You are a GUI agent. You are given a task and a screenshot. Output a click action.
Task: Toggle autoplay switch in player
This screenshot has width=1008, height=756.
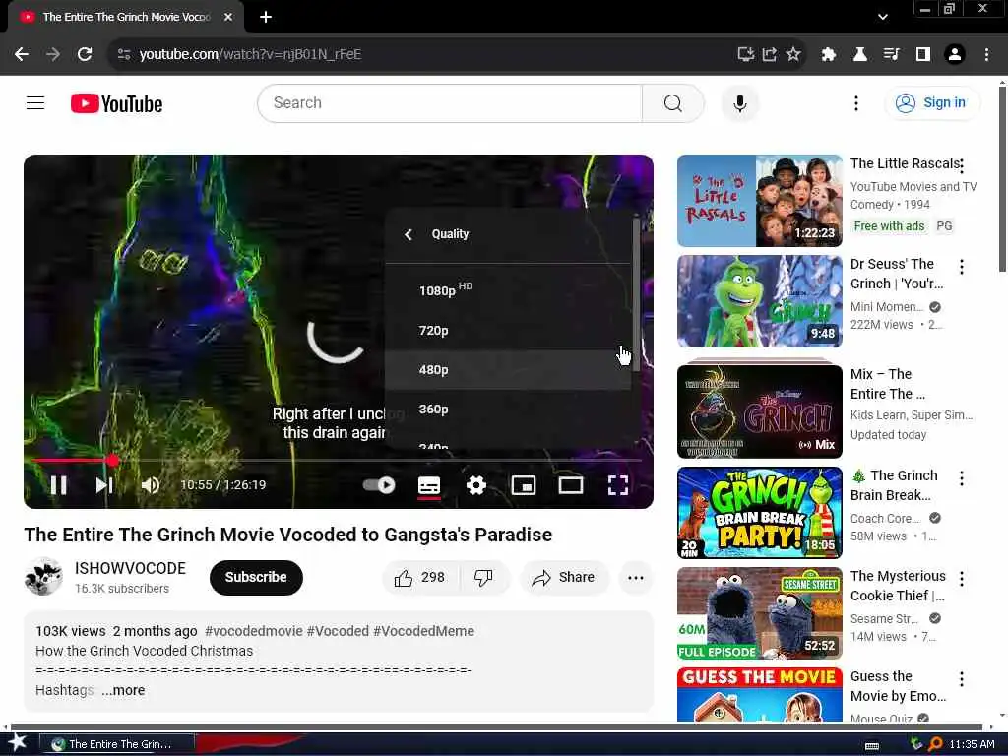tap(379, 485)
